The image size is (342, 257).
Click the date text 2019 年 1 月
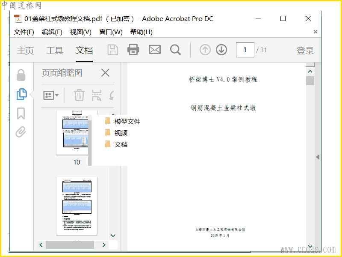pyautogui.click(x=220, y=236)
